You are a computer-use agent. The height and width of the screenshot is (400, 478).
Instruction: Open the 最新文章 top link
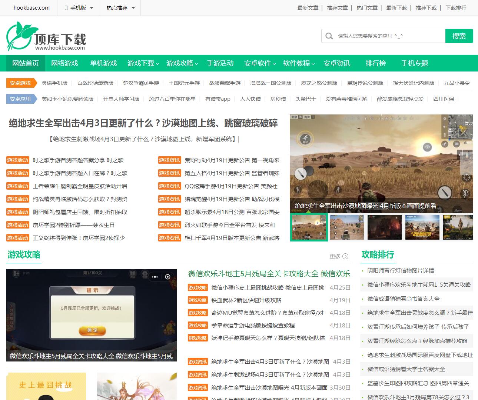pos(308,8)
